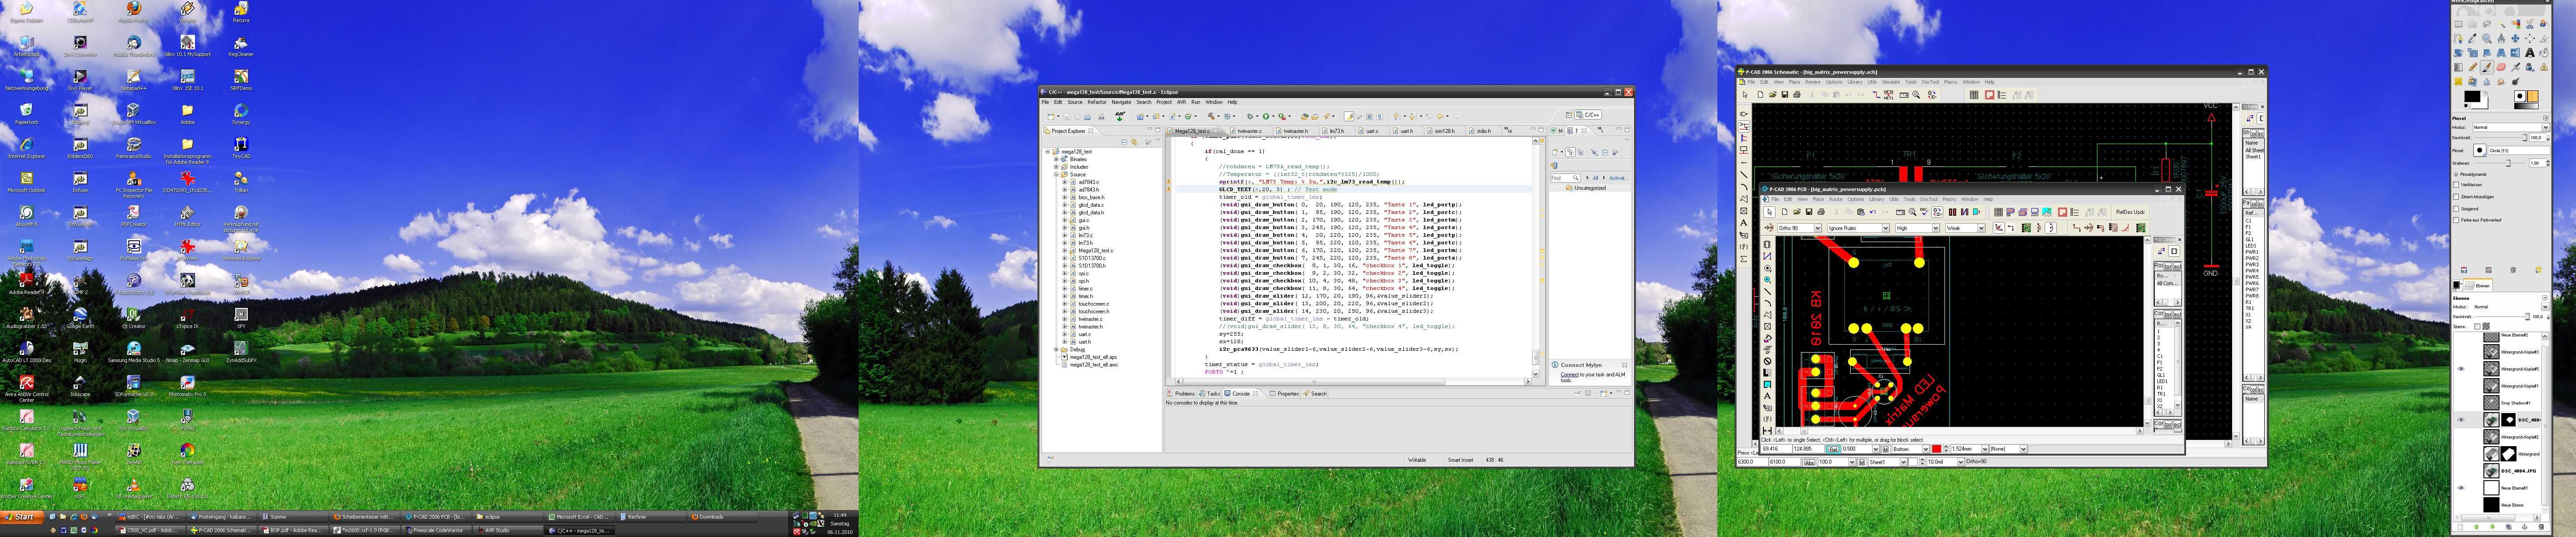Select Place Text tool in P-CAD Schematic sidebar
This screenshot has width=2576, height=537.
pos(1744,222)
